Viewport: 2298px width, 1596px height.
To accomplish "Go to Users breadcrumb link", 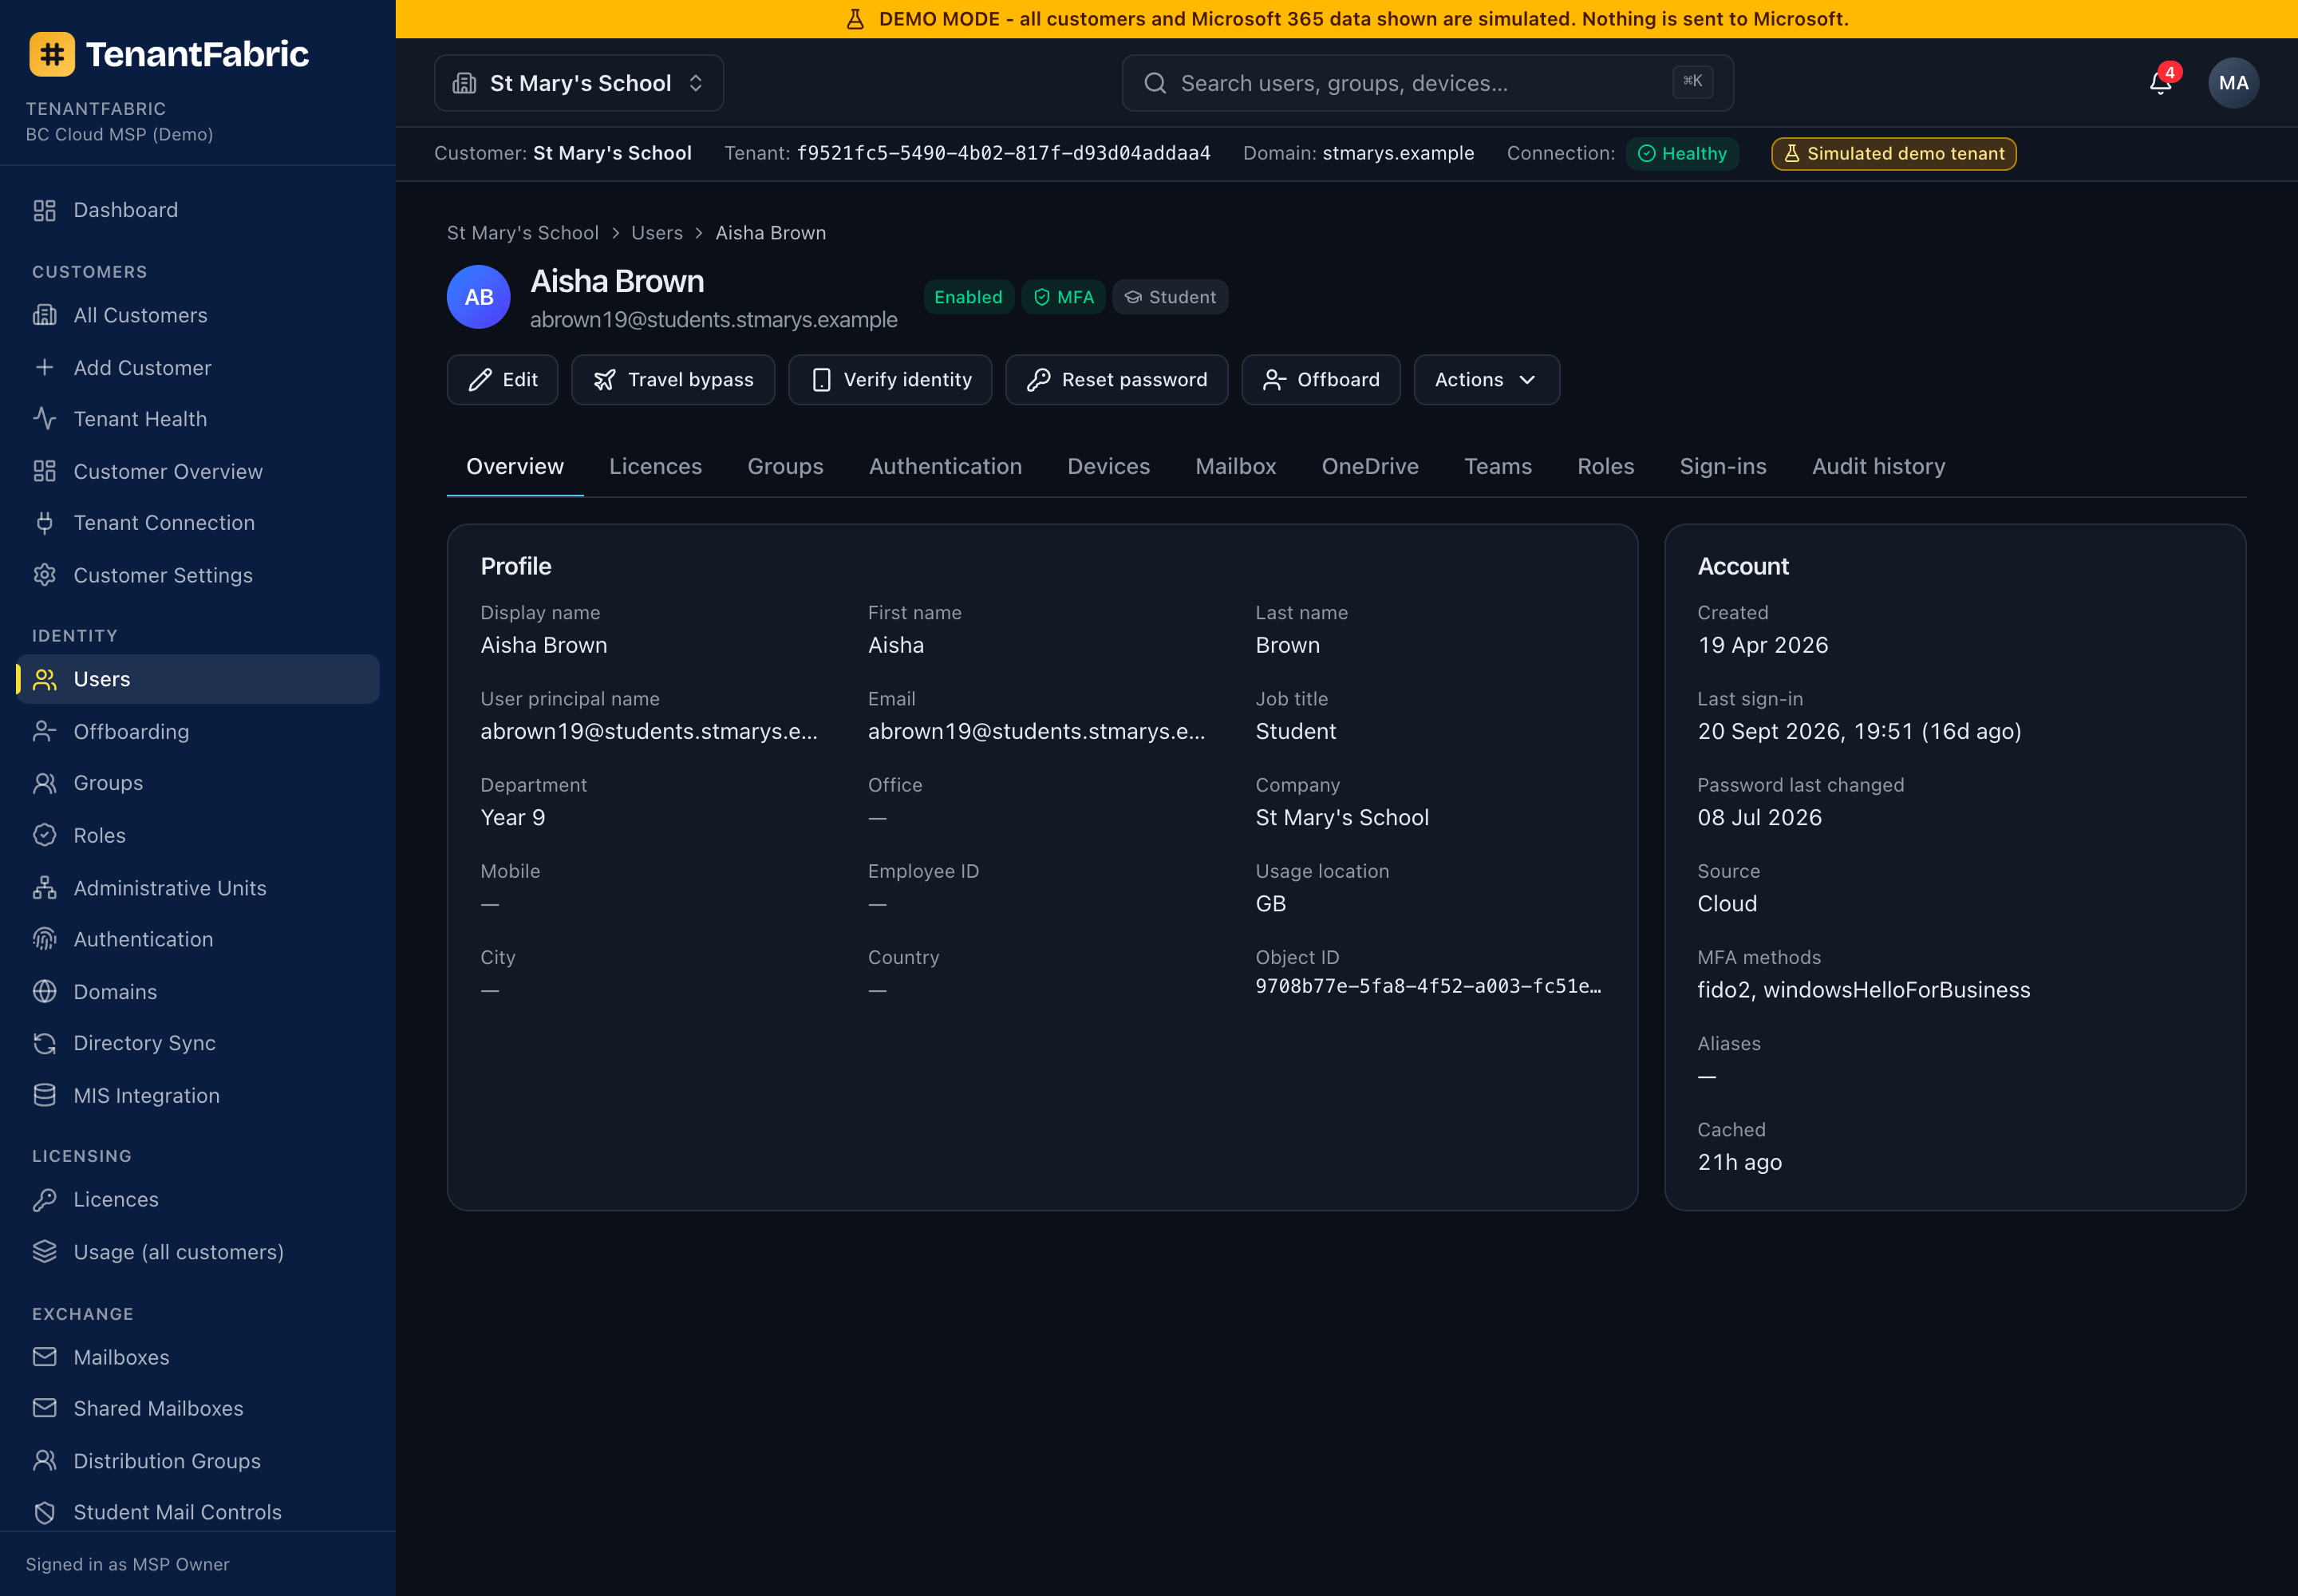I will click(x=657, y=233).
